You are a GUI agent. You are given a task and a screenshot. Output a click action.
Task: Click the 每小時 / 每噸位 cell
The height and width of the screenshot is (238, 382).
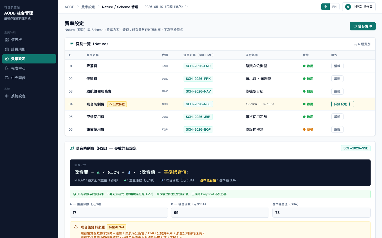(258, 79)
